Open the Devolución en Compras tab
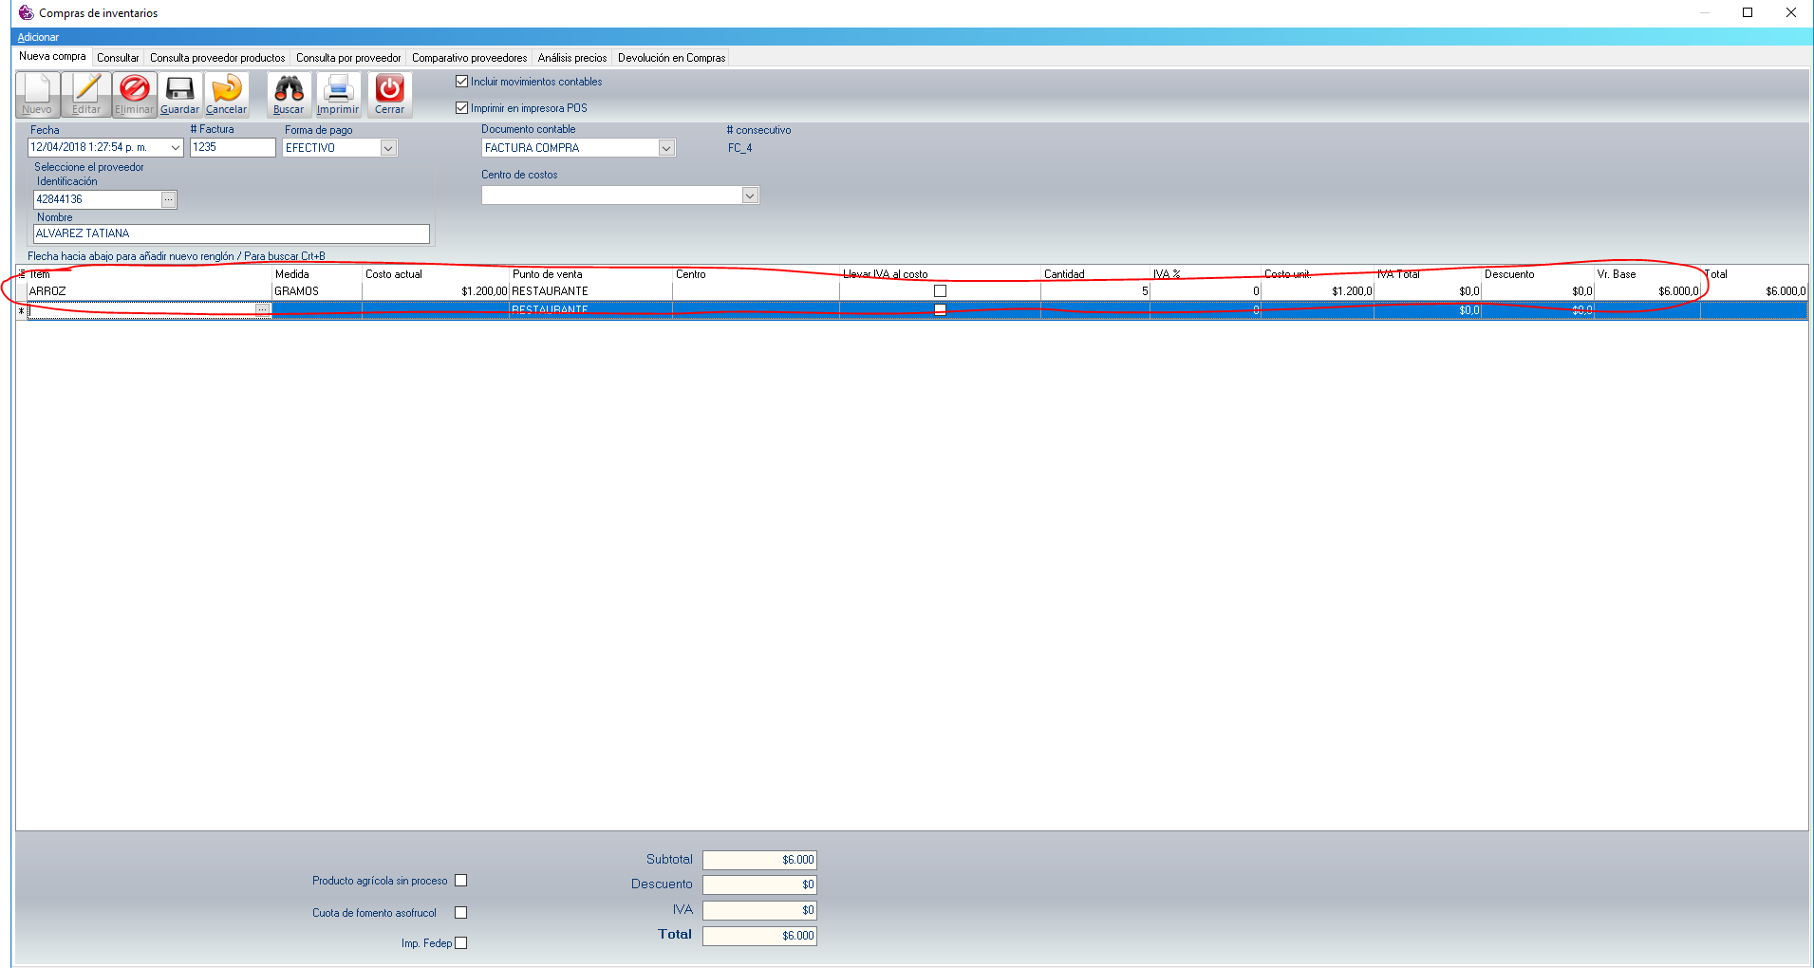 coord(671,58)
